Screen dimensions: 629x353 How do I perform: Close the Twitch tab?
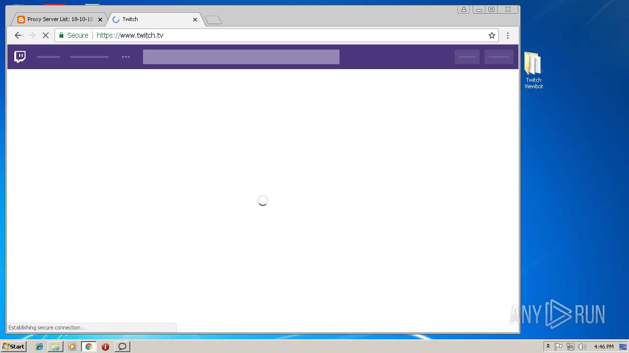(x=195, y=20)
